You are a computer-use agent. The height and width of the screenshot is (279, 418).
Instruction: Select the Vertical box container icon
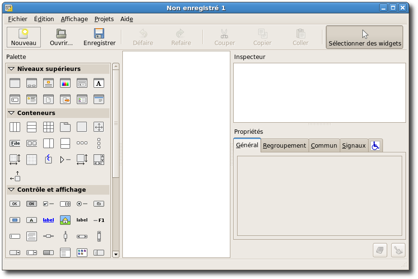pos(32,127)
